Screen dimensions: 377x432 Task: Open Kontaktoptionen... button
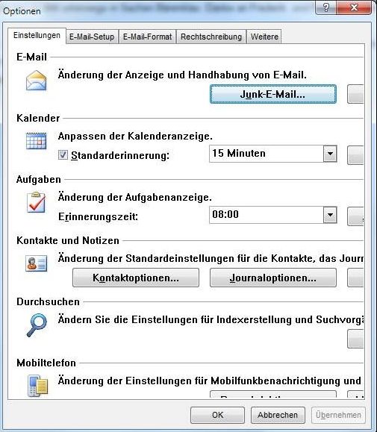(136, 278)
